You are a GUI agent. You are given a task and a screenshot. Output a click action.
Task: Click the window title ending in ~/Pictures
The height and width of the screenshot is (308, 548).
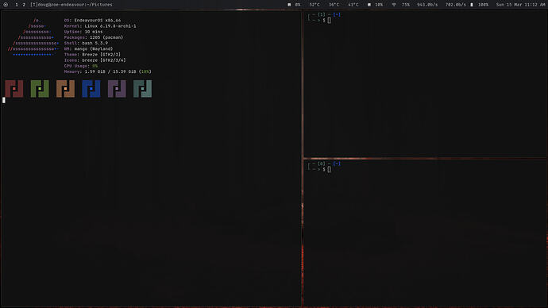(x=75, y=5)
